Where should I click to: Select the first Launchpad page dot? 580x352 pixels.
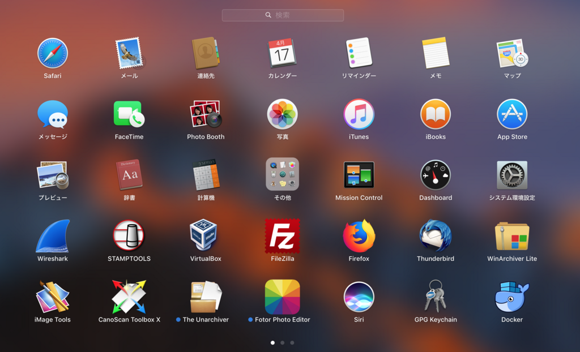tap(272, 343)
